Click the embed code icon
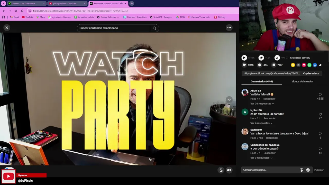This screenshot has height=185, width=329. (x=298, y=65)
